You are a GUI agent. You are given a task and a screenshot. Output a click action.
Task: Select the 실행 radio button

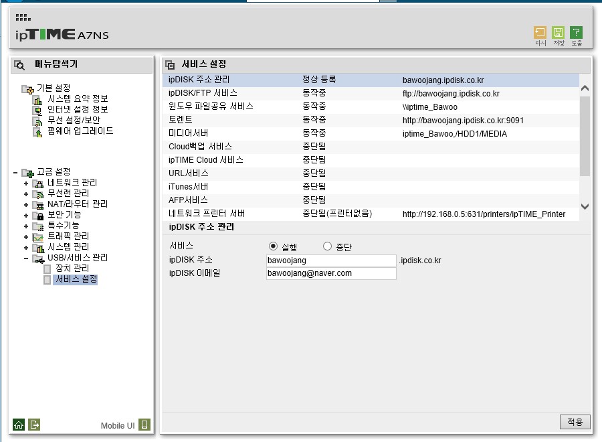[x=273, y=246]
